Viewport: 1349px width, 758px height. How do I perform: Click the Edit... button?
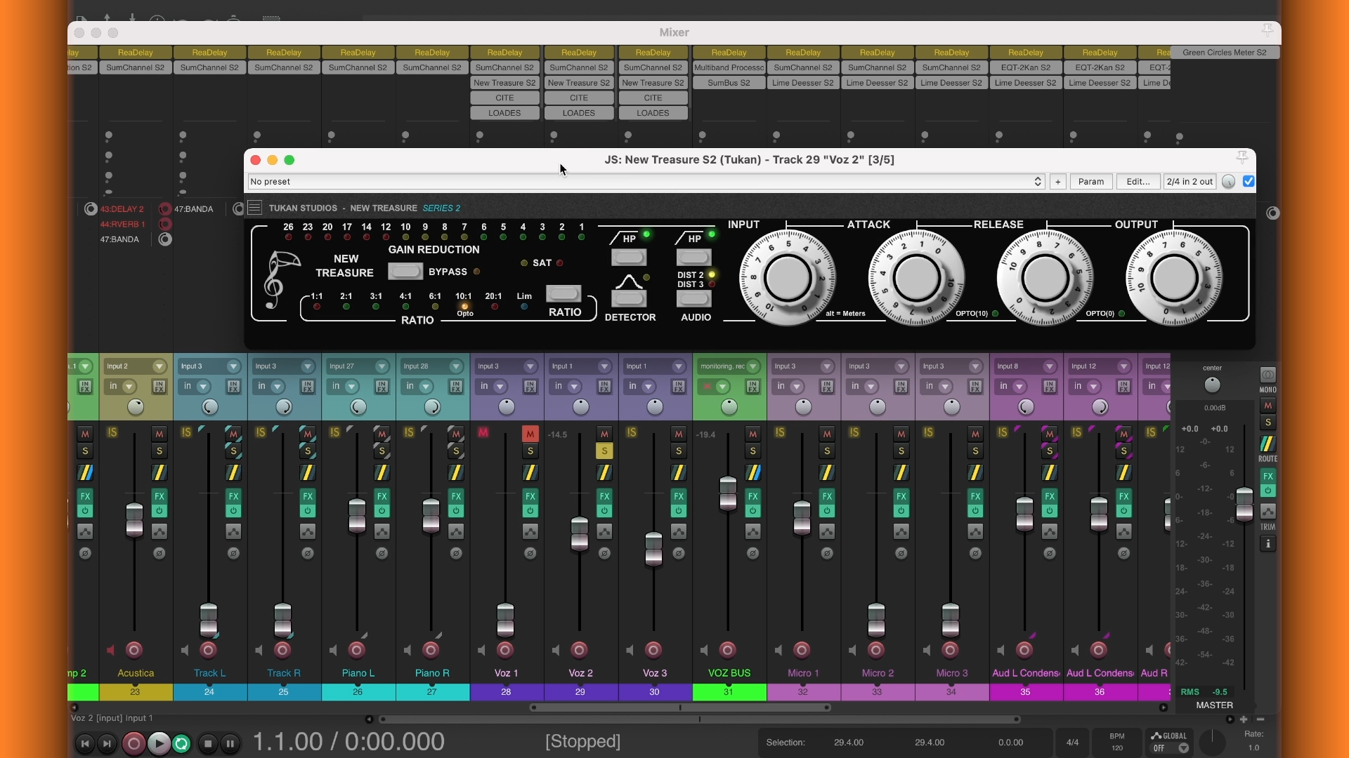pyautogui.click(x=1138, y=181)
